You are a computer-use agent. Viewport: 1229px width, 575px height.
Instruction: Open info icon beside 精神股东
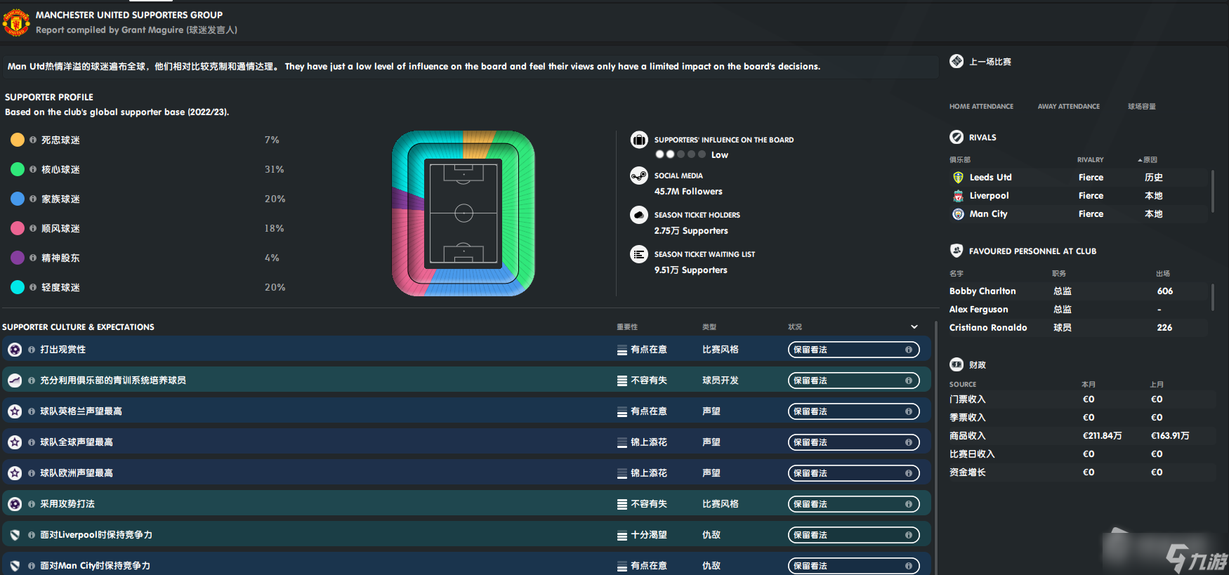pos(33,258)
